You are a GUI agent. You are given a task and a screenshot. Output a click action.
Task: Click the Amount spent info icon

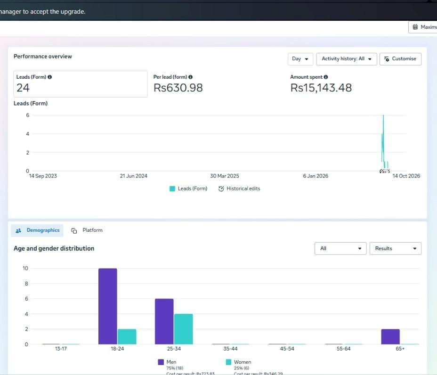tap(326, 77)
